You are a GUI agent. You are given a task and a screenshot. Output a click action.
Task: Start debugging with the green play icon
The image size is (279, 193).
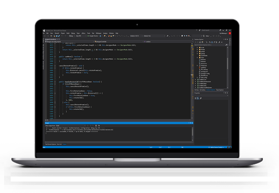[88, 36]
